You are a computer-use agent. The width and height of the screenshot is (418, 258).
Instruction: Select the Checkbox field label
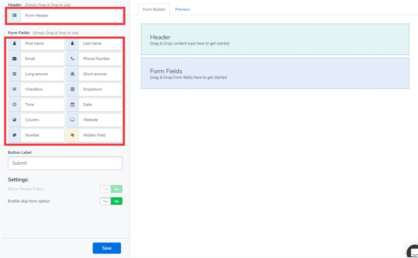tap(34, 89)
